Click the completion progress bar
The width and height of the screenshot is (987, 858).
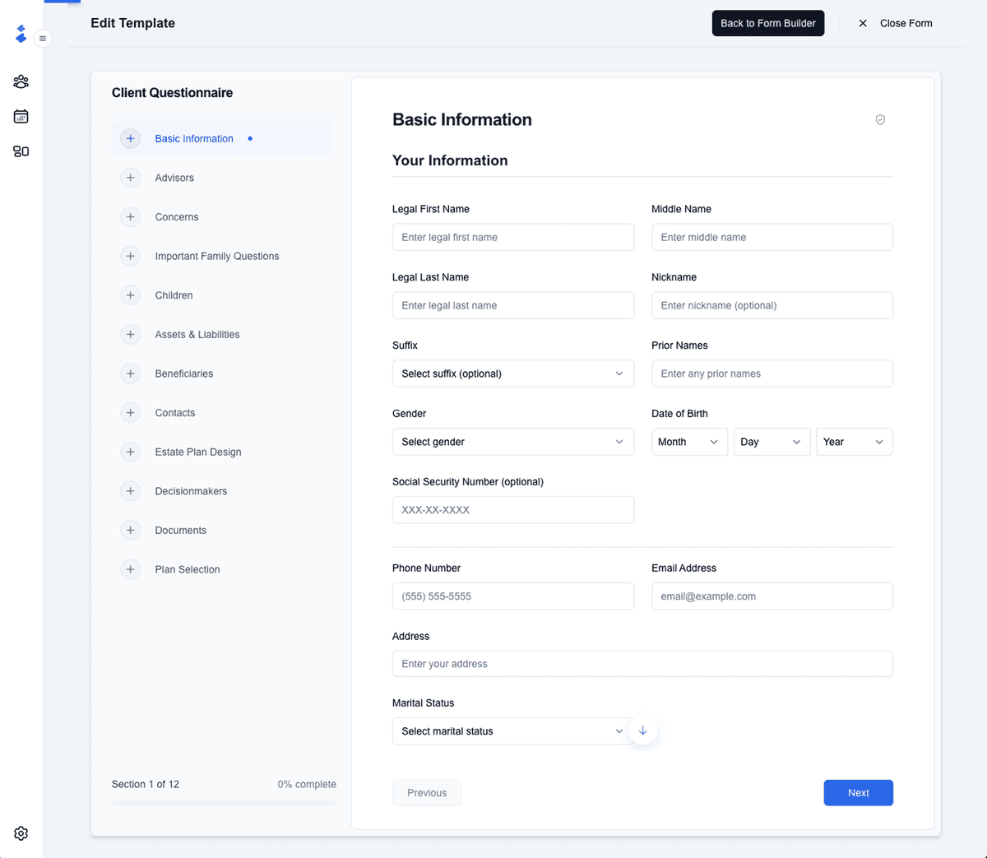coord(224,803)
